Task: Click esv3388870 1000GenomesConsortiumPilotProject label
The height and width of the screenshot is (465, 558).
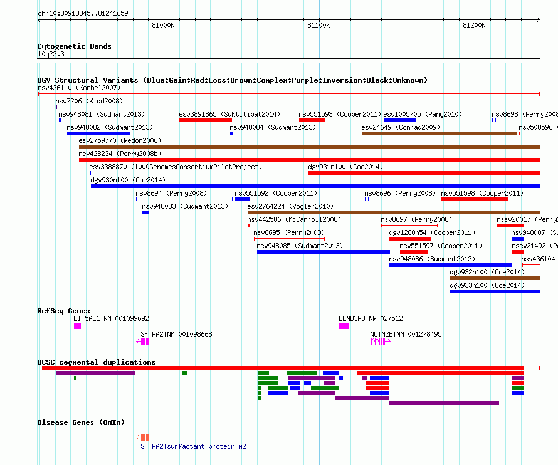Action: coord(176,167)
